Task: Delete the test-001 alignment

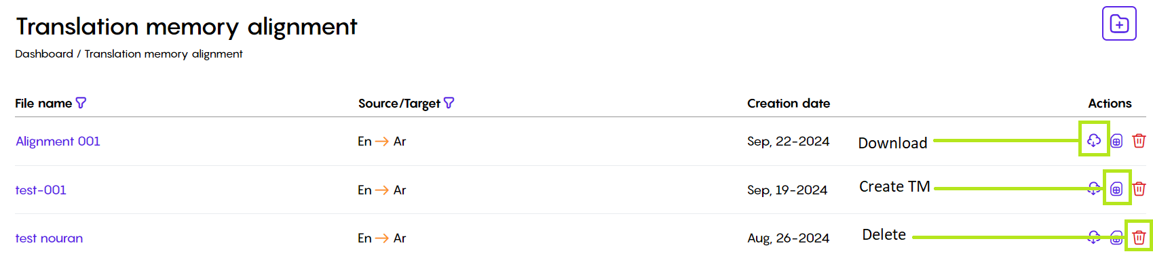Action: (x=1139, y=189)
